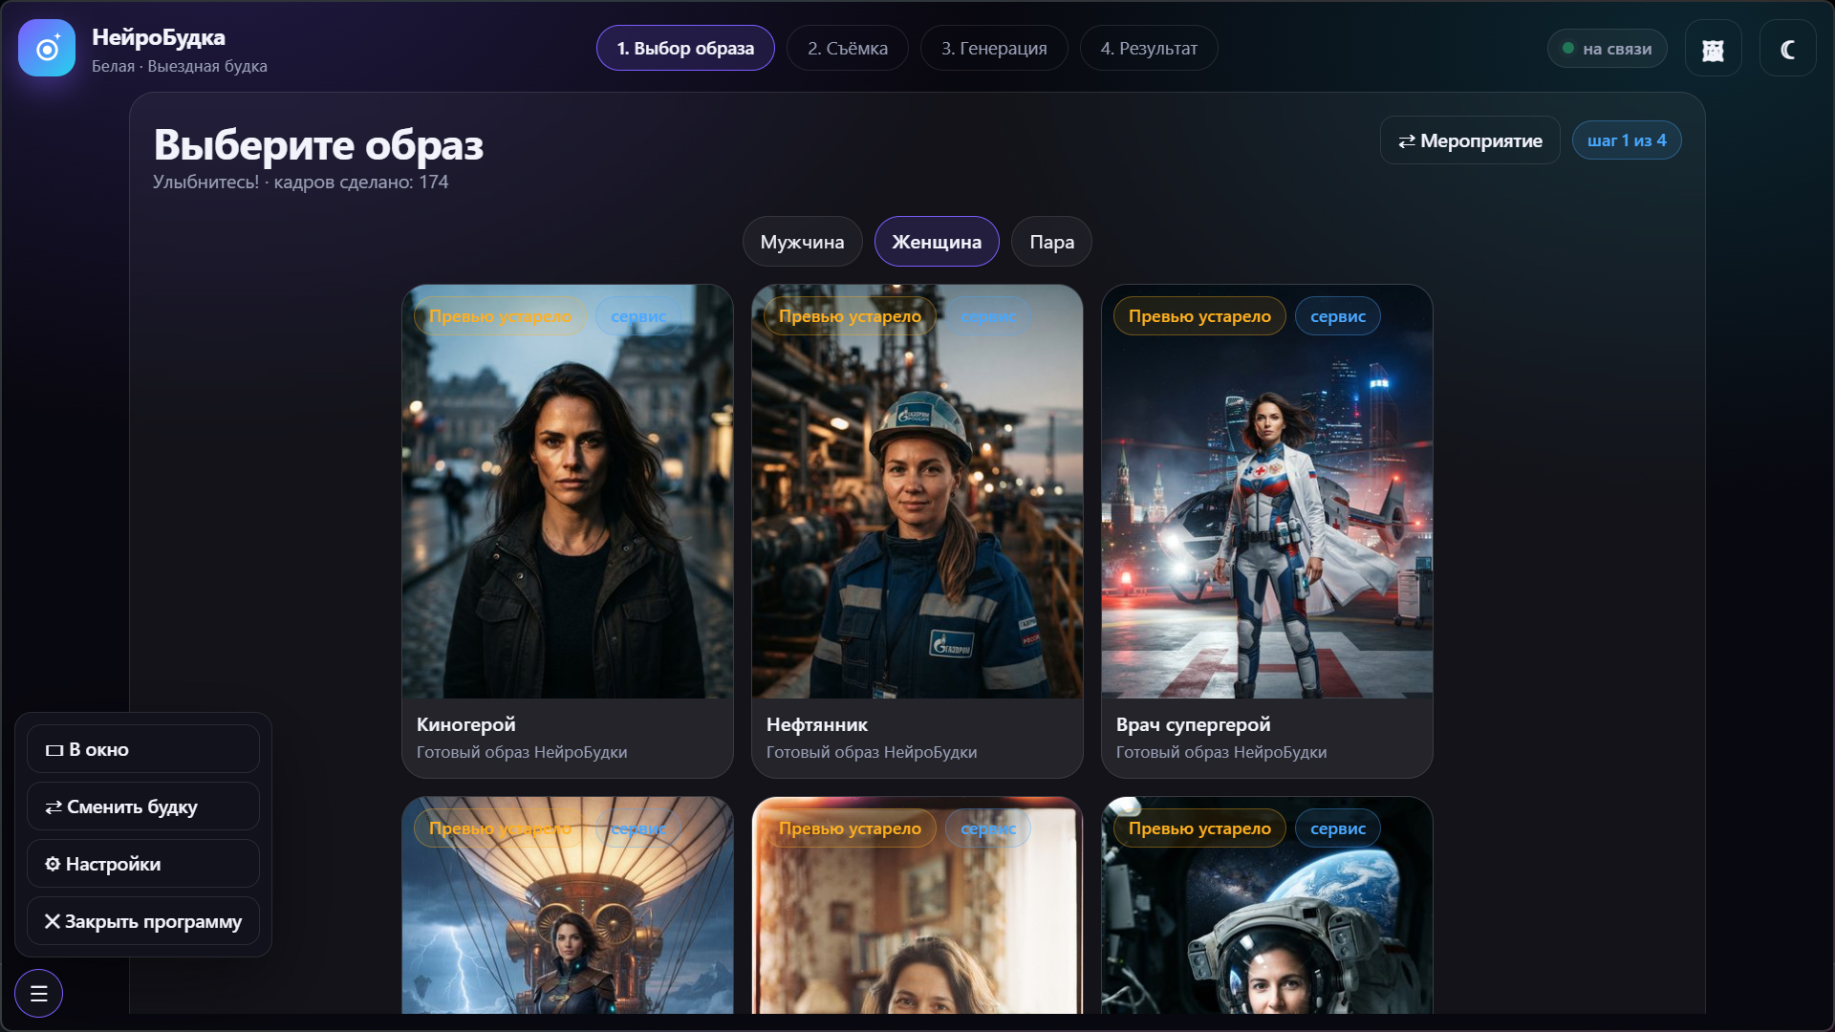Go to the '2. Съёмка' step tab
The height and width of the screenshot is (1032, 1835).
(847, 48)
